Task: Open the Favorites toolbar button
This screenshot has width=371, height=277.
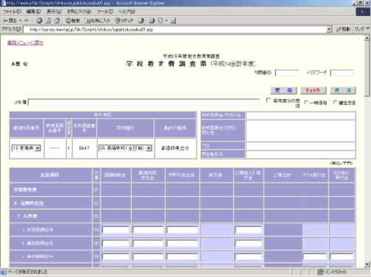Action: tap(97, 21)
